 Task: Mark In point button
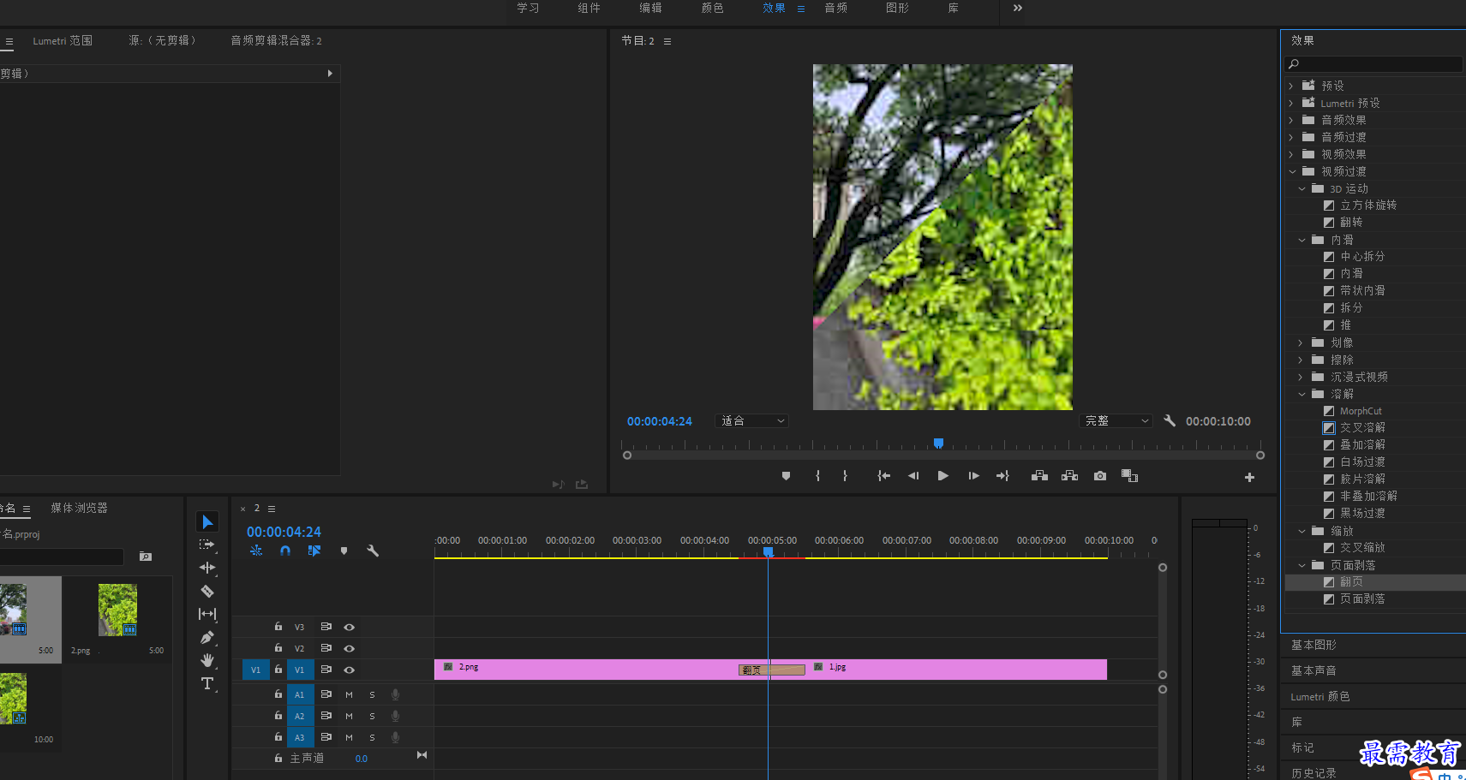pos(818,476)
